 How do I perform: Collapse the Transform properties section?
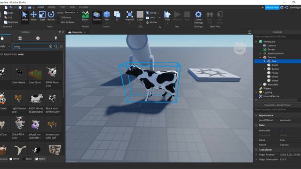coord(256,150)
